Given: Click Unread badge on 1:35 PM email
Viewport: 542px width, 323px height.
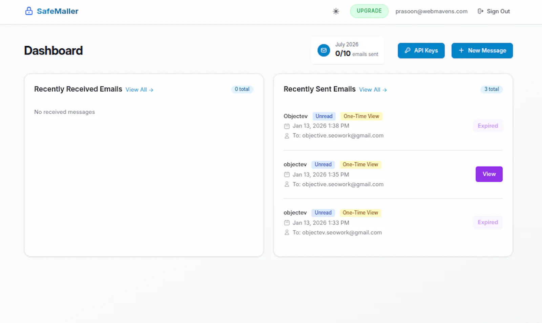Looking at the screenshot, I should coord(323,164).
